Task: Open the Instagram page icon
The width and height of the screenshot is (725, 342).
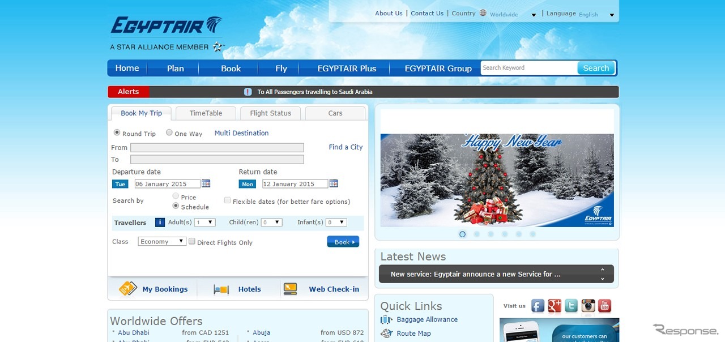Action: click(588, 306)
